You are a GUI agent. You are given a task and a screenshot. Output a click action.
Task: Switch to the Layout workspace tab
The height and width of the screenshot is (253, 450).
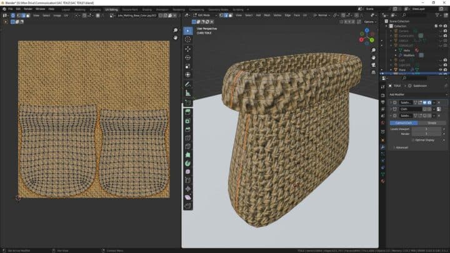pyautogui.click(x=66, y=9)
